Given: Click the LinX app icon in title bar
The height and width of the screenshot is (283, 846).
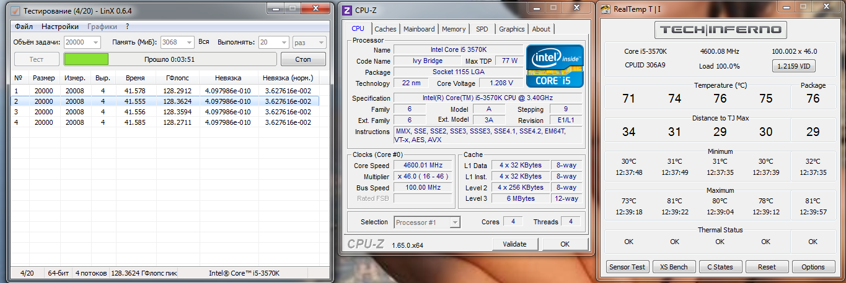Looking at the screenshot, I should (x=17, y=11).
